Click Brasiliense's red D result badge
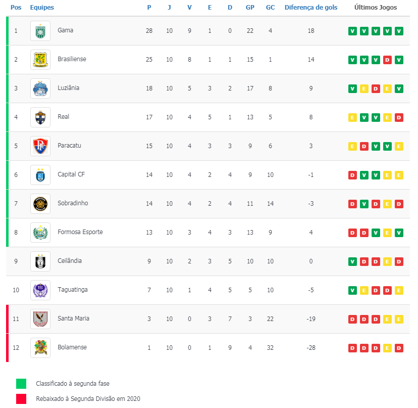 point(387,60)
